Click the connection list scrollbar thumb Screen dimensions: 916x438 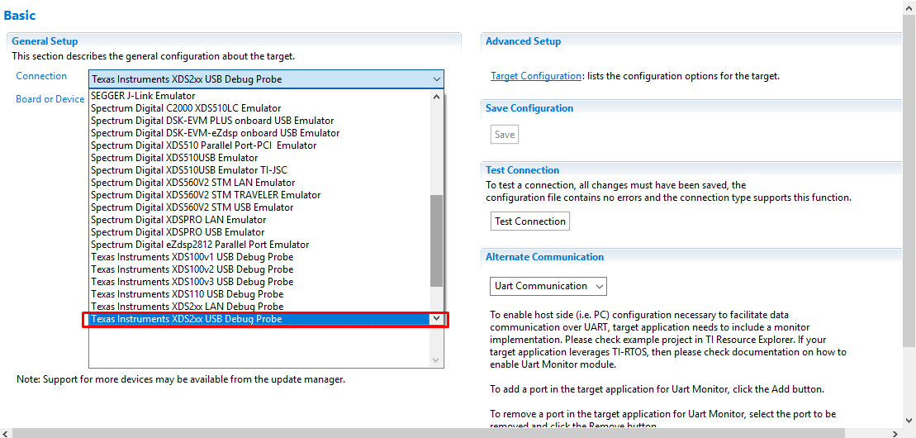click(x=436, y=241)
